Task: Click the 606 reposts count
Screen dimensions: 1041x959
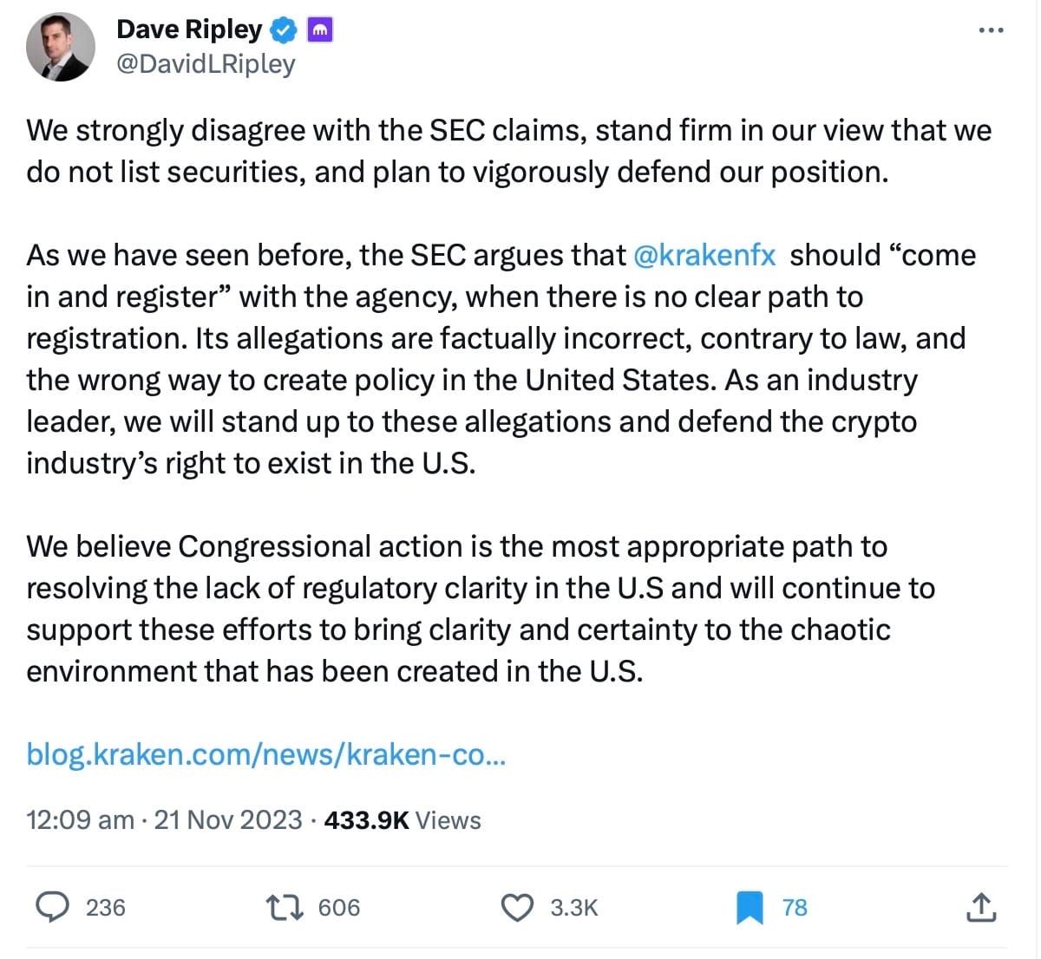Action: 339,907
